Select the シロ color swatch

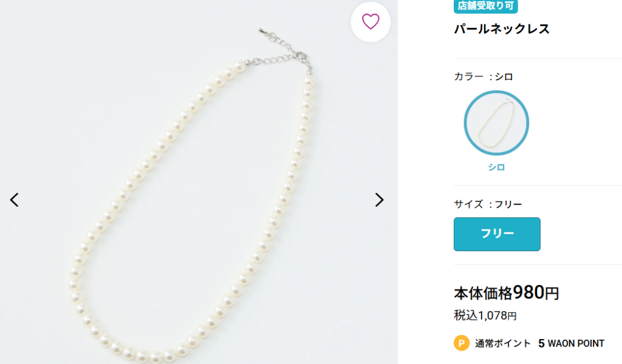coord(496,123)
